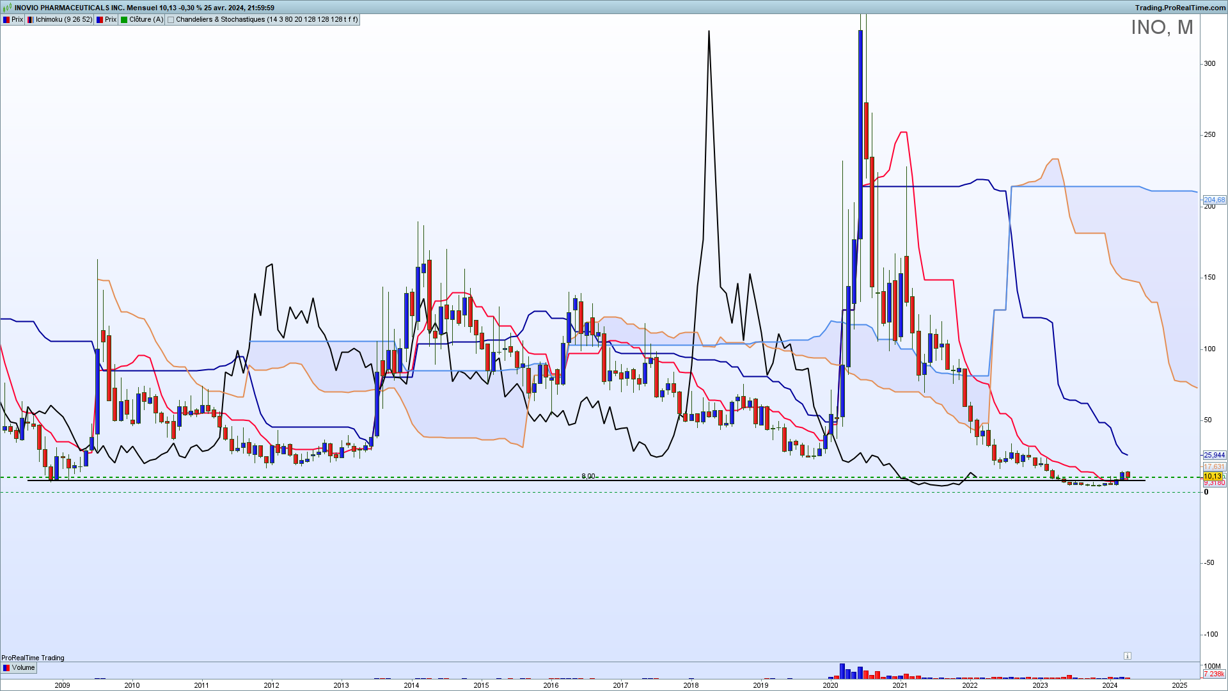Open the first Prix indicator settings
This screenshot has width=1228, height=691.
pos(13,20)
